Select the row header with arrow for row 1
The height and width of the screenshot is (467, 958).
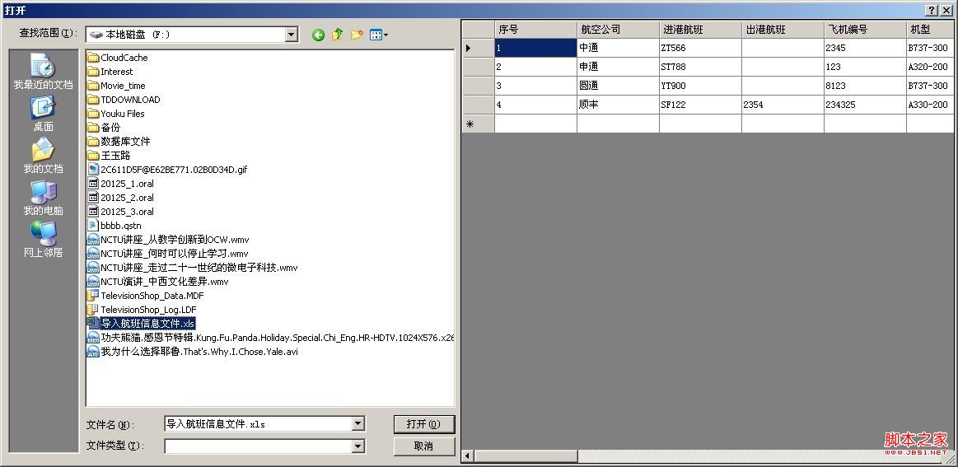click(x=478, y=48)
